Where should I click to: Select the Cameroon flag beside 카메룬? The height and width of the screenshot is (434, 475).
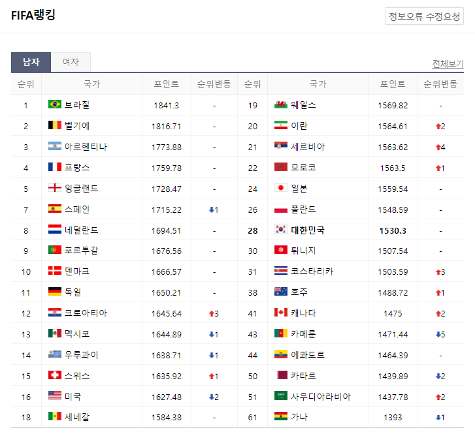pos(281,333)
